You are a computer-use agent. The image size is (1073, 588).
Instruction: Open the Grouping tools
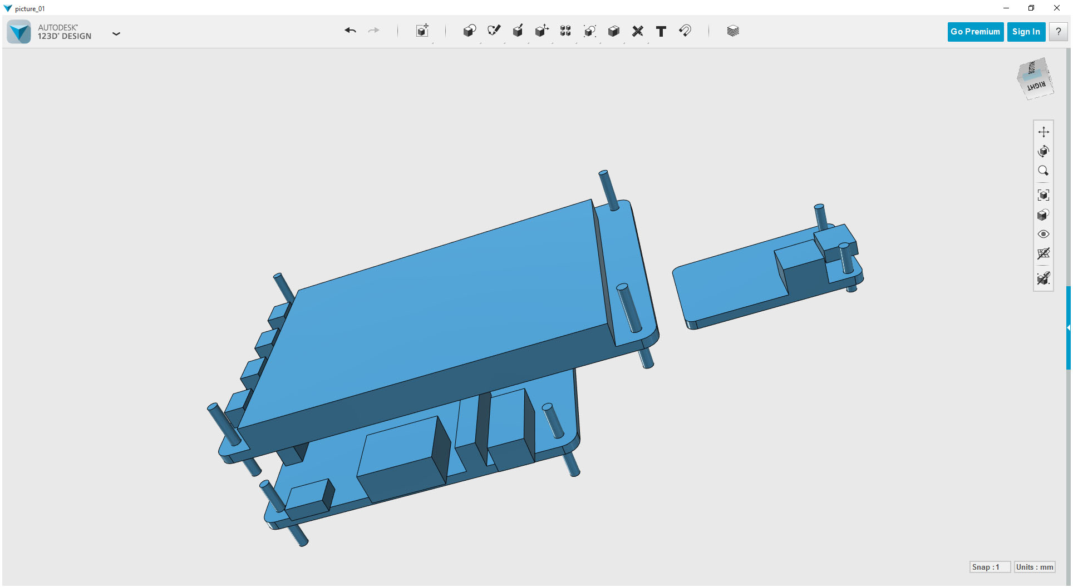[x=589, y=31]
